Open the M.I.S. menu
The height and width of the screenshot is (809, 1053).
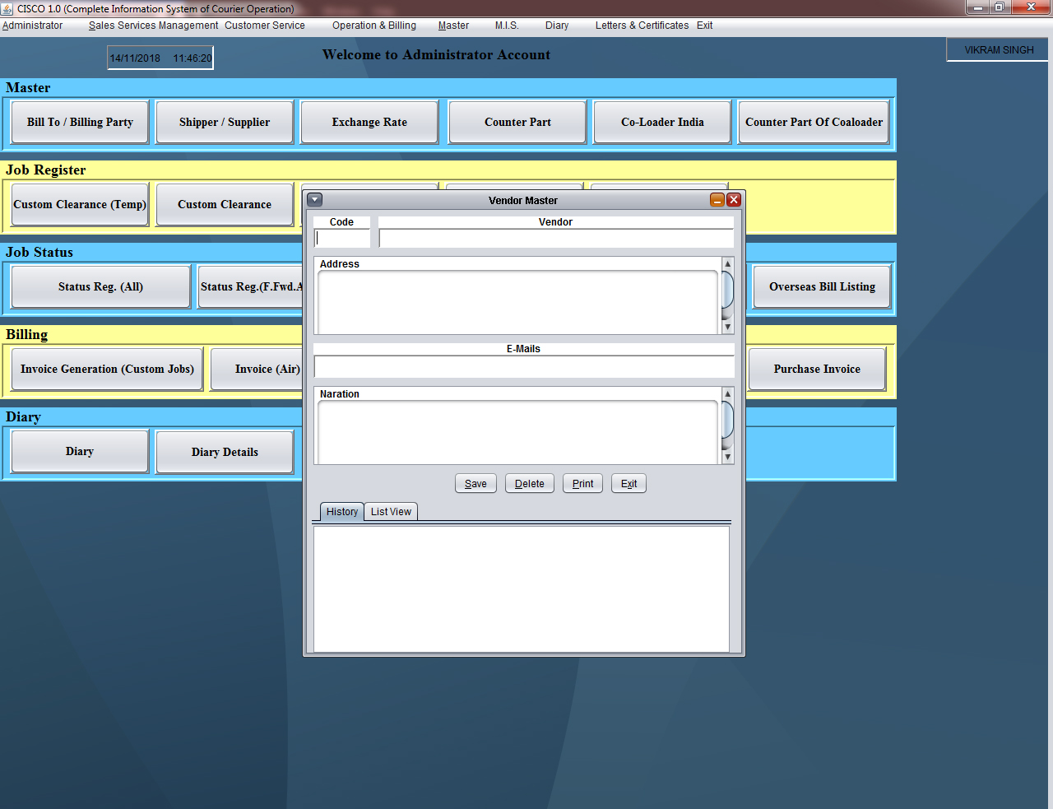coord(507,26)
